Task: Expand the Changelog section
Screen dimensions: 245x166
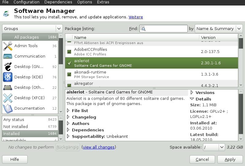Action: pyautogui.click(x=68, y=117)
